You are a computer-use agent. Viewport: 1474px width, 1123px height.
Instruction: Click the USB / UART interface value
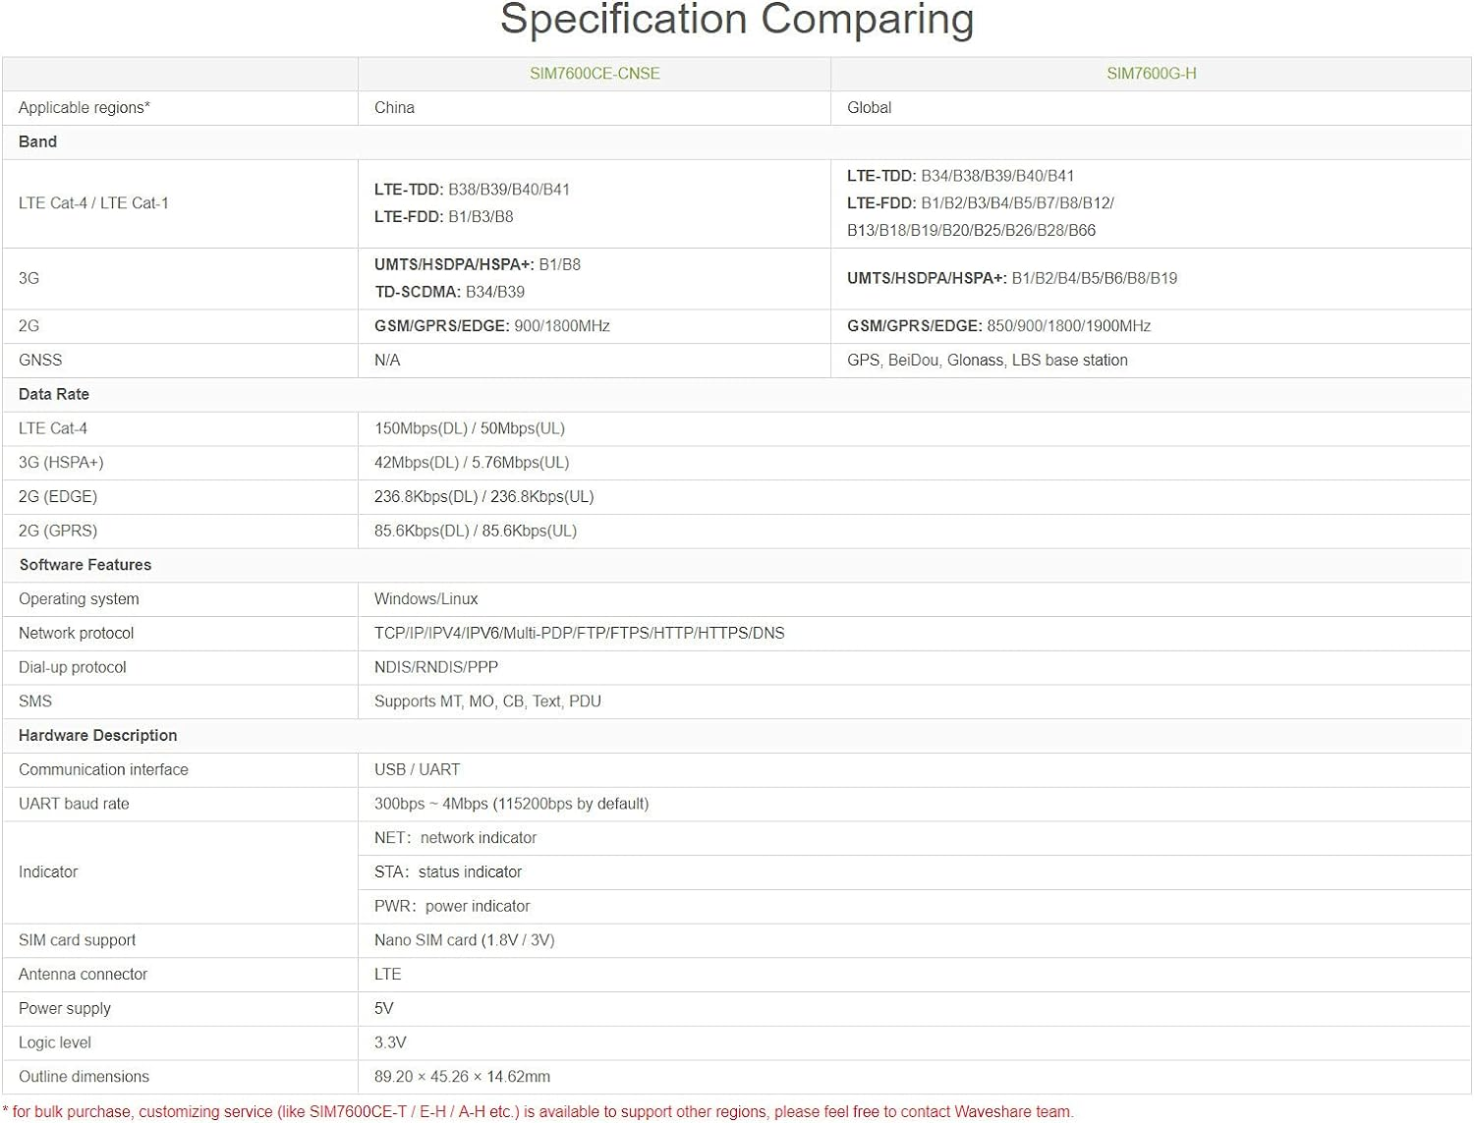(x=418, y=769)
